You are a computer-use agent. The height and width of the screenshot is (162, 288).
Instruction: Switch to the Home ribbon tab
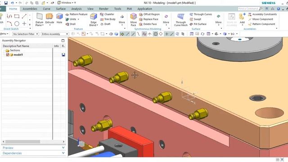point(13,9)
